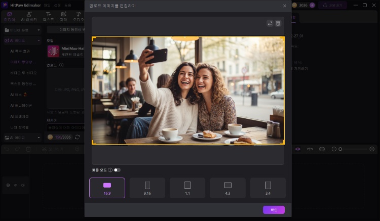Click the purple 확인 confirm button
380x221 pixels.
[x=274, y=210]
